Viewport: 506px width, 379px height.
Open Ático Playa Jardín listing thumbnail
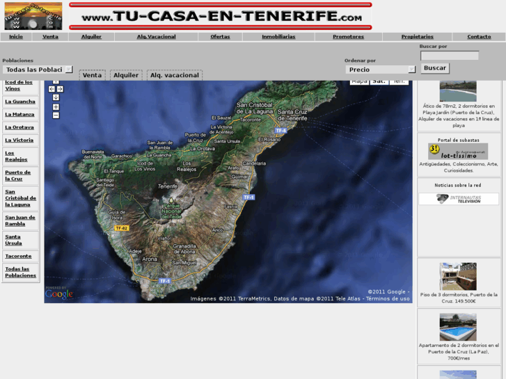pos(458,91)
